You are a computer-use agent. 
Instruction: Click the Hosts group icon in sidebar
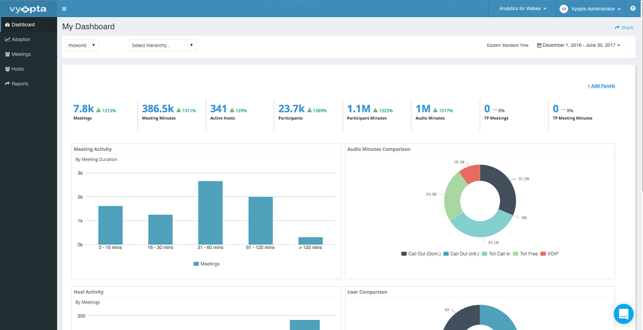coord(7,69)
